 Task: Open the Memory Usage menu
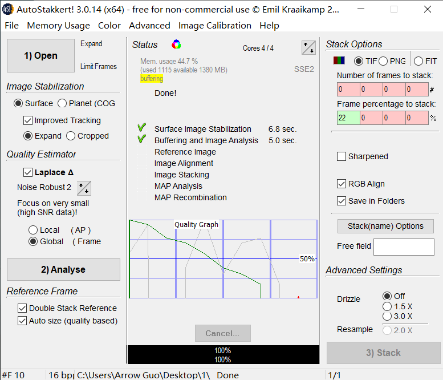(x=58, y=26)
